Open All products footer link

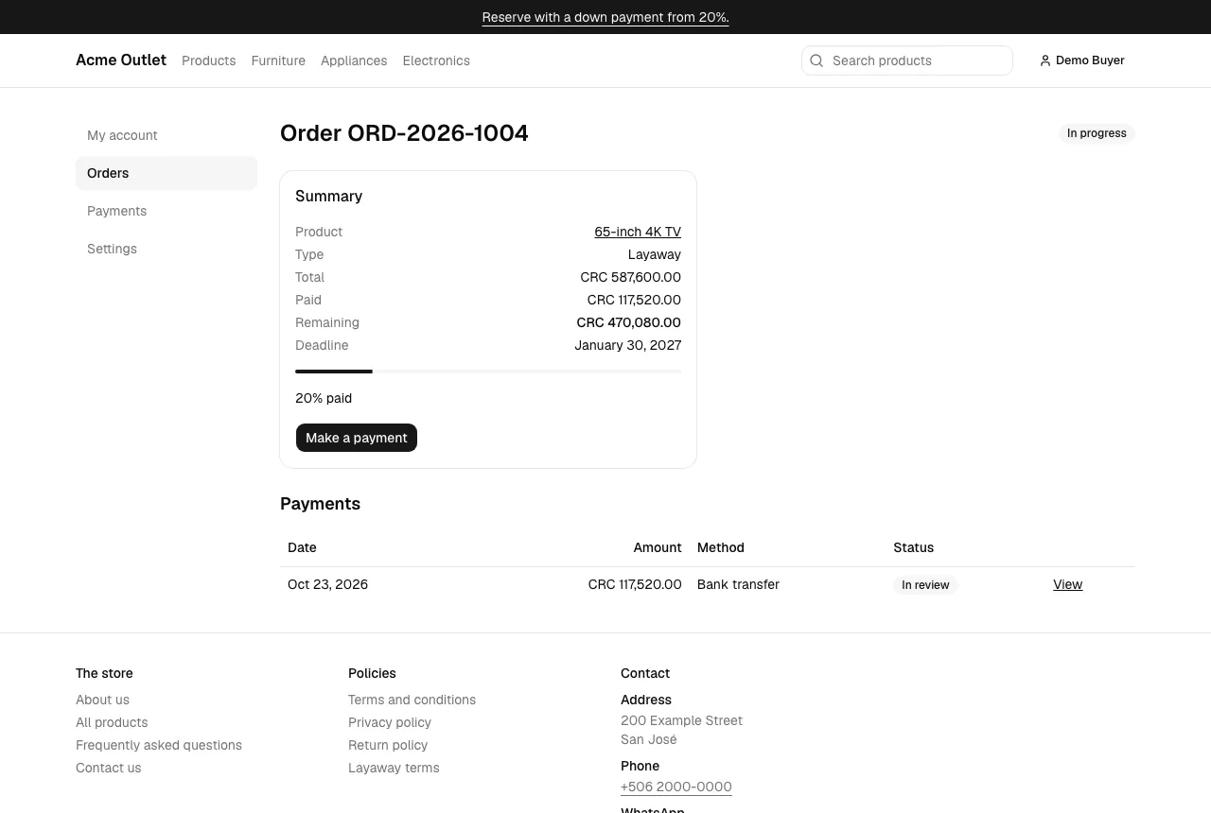coord(112,722)
